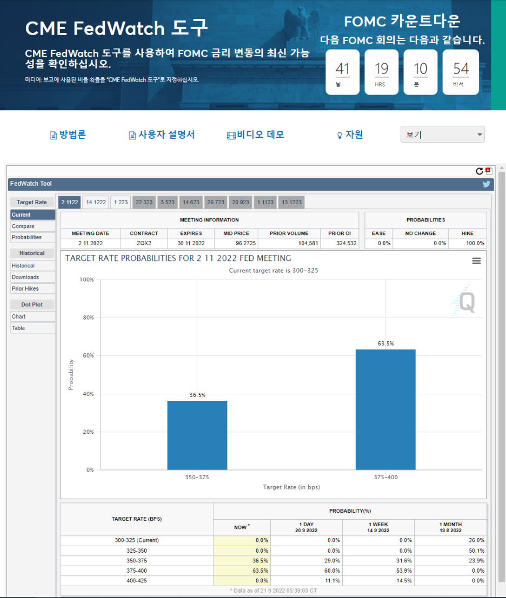Click the 방법론 document icon
Screen dimensions: 506x598
53,136
